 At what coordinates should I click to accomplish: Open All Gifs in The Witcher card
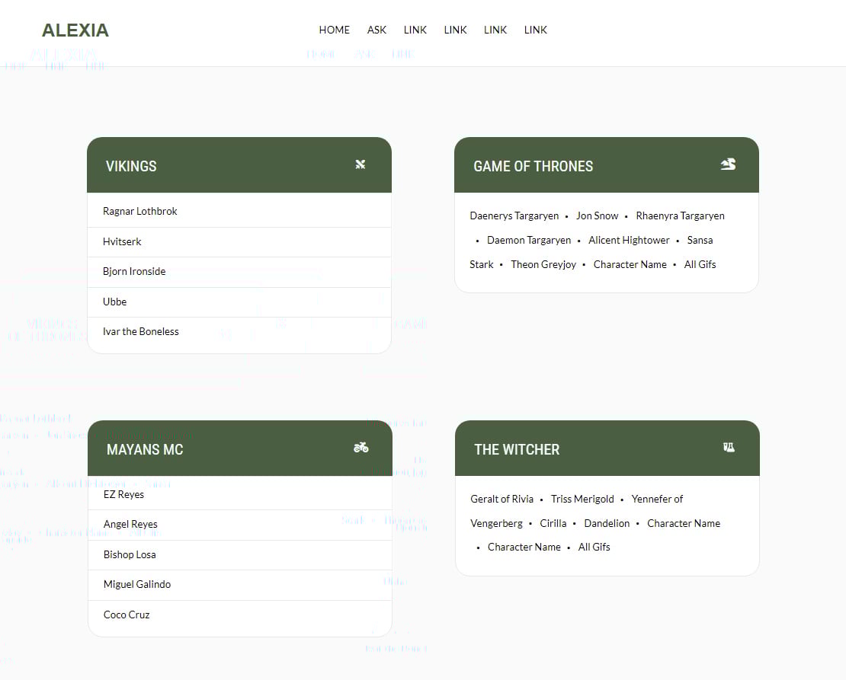click(594, 547)
